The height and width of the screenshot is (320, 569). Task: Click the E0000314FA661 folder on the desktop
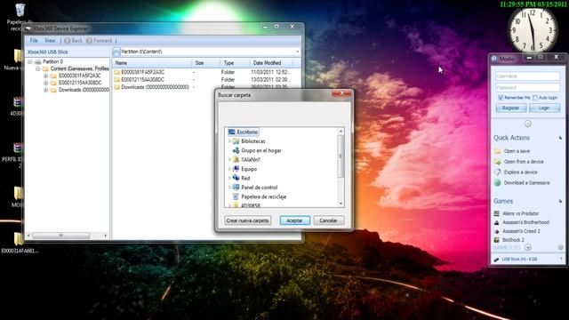click(x=18, y=243)
